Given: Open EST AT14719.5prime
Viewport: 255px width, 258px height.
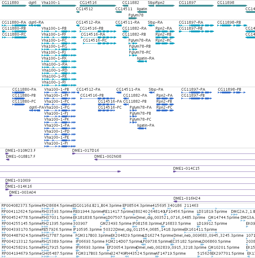Looking at the screenshot, I should [170, 254].
